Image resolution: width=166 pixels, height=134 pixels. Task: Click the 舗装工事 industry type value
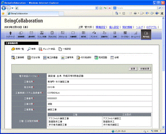point(52,110)
